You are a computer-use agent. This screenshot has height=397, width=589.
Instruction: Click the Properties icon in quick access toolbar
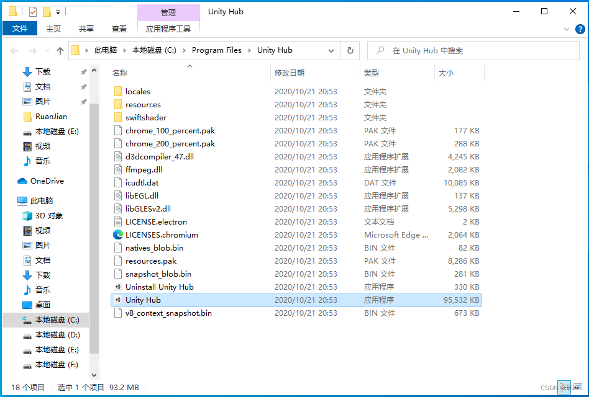(33, 12)
